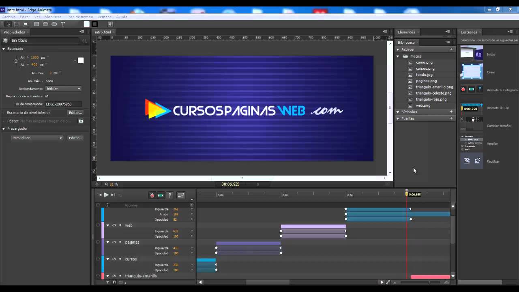Viewport: 519px width, 292px height.
Task: Open Propiedades panel options menu
Action: pos(82,32)
